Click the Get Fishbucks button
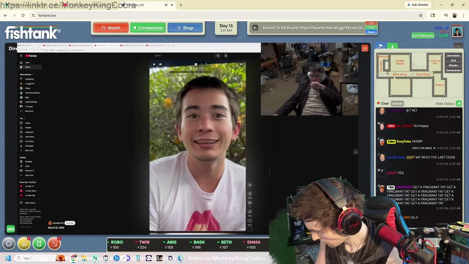 pyautogui.click(x=423, y=36)
